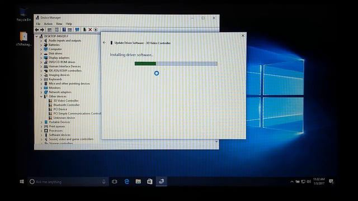Expand Human Interface Devices

(41, 66)
